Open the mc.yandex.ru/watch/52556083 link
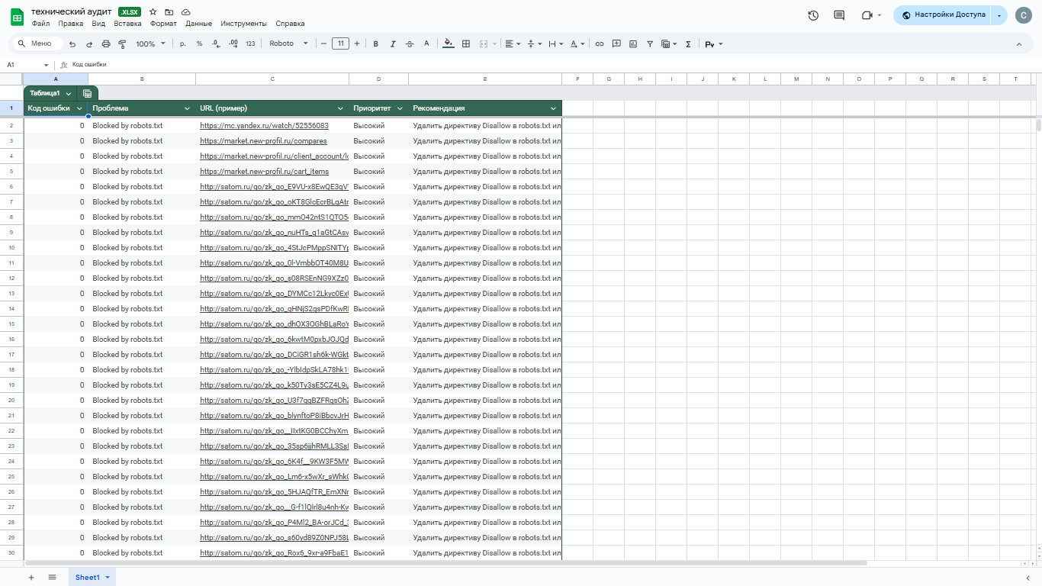 264,126
